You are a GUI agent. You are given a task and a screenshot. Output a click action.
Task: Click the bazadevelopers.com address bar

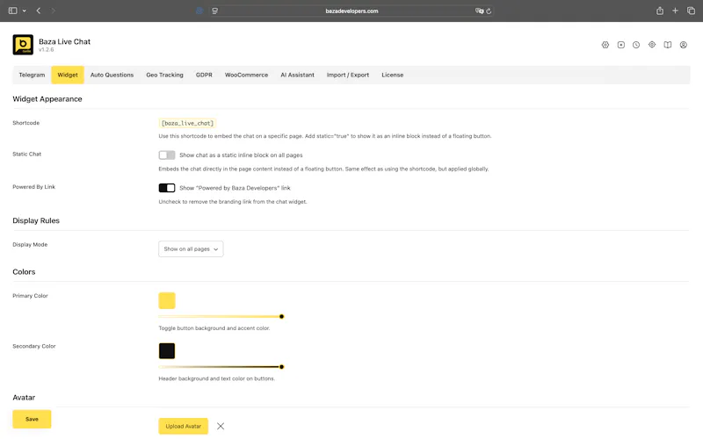tap(351, 11)
